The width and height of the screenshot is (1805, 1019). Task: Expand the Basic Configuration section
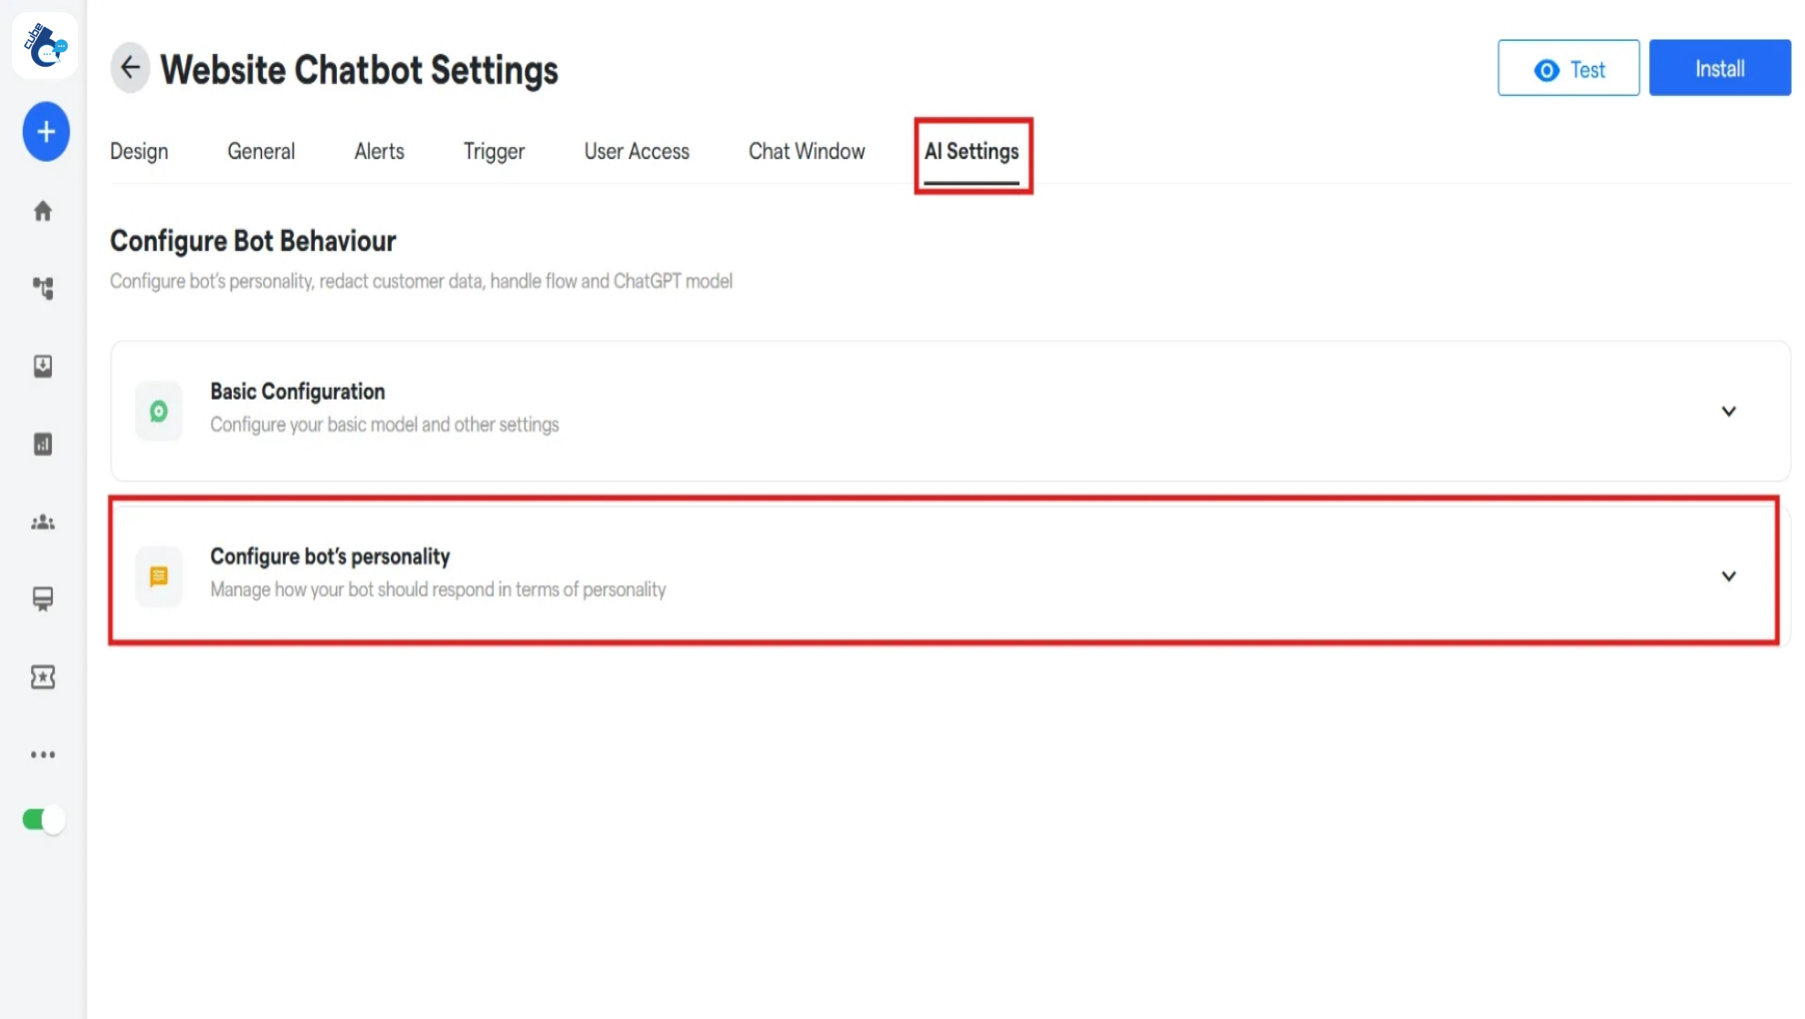[x=1729, y=411]
